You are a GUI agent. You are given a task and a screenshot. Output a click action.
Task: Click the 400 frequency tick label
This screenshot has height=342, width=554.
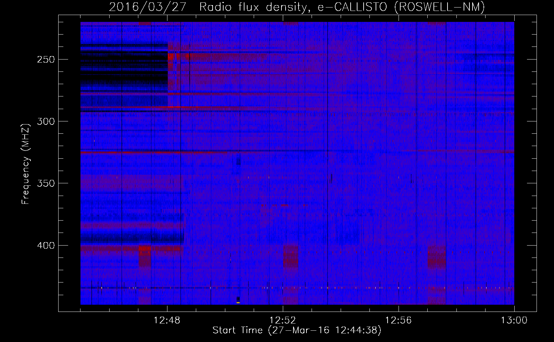point(46,246)
